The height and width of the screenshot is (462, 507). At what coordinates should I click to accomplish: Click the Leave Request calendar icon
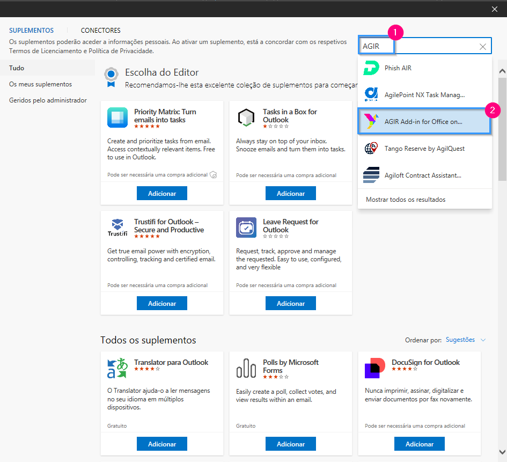point(246,228)
